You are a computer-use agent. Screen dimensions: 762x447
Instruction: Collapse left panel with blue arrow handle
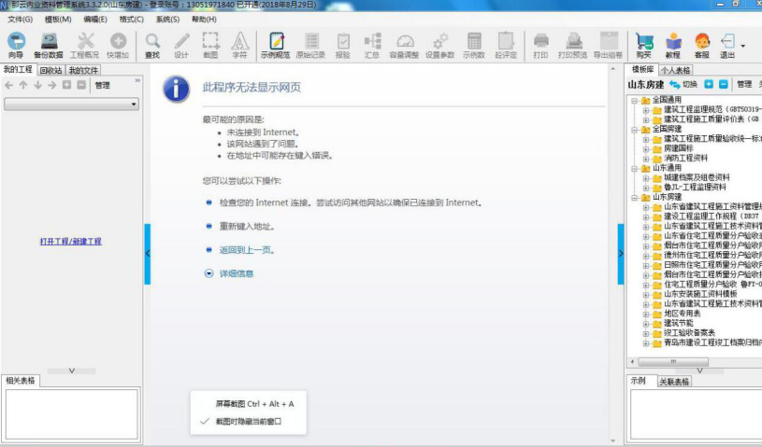pyautogui.click(x=147, y=254)
